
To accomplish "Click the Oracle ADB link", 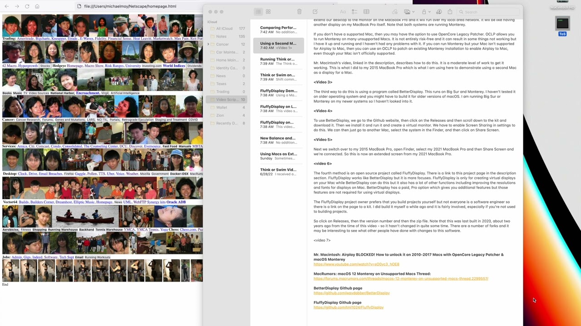I will point(176,202).
